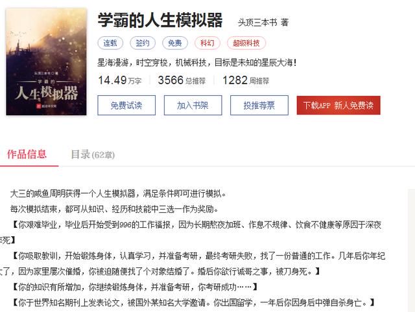Click 下载APP 新人免费读 red button
This screenshot has height=312, width=415.
338,106
